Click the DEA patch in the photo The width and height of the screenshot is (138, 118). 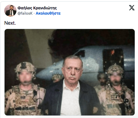(x=115, y=98)
